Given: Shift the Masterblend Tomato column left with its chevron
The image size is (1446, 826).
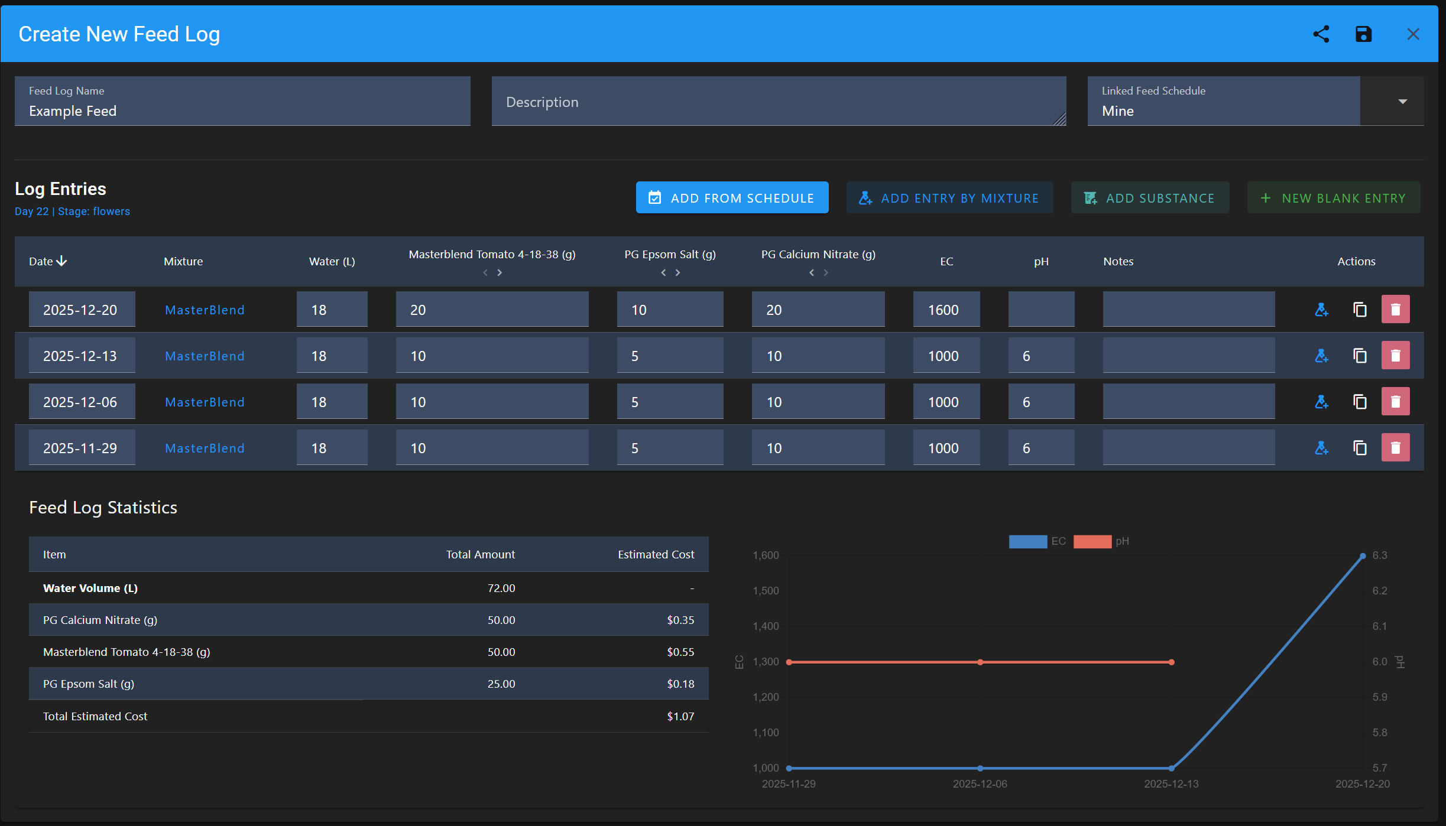Looking at the screenshot, I should 485,272.
